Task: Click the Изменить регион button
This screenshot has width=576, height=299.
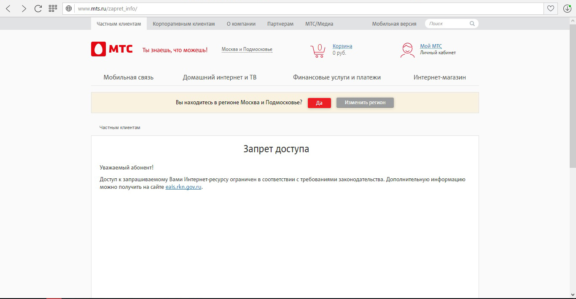Action: [365, 103]
